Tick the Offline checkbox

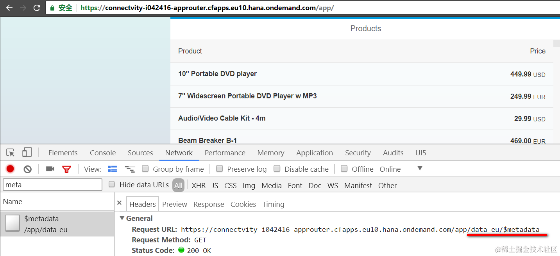(344, 169)
